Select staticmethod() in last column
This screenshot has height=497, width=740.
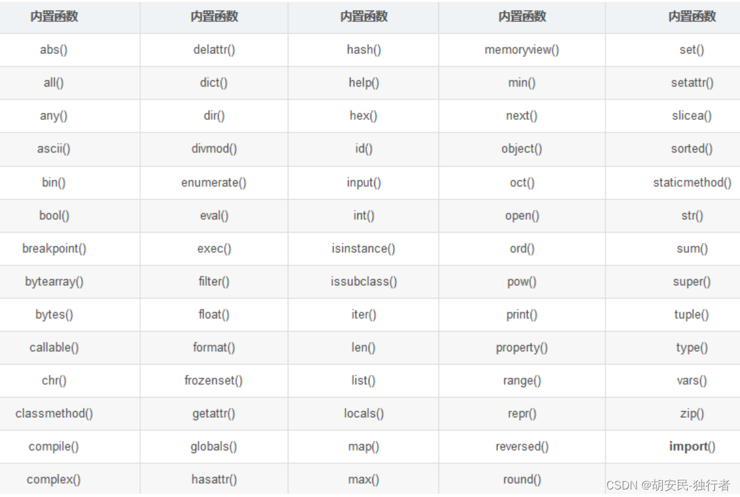coord(692,183)
